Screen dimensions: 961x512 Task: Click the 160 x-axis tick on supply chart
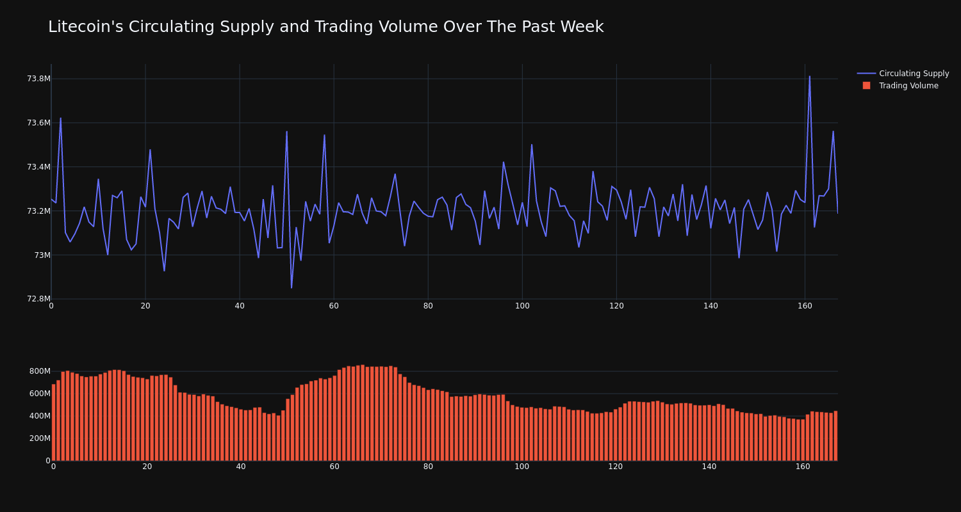click(805, 306)
